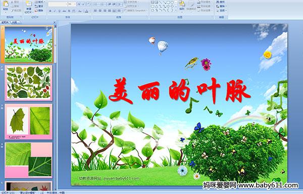Toggle Align Text Right
This screenshot has width=303, height=194.
click(x=105, y=11)
